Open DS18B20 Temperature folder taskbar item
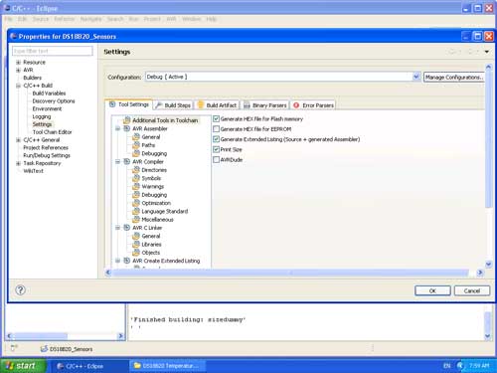Screen dimensions: 497x373 (167, 366)
